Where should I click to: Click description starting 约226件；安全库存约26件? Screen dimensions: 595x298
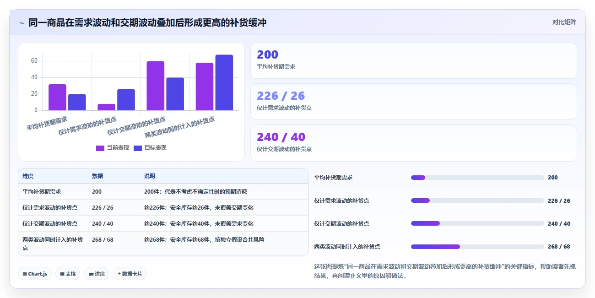pos(199,208)
